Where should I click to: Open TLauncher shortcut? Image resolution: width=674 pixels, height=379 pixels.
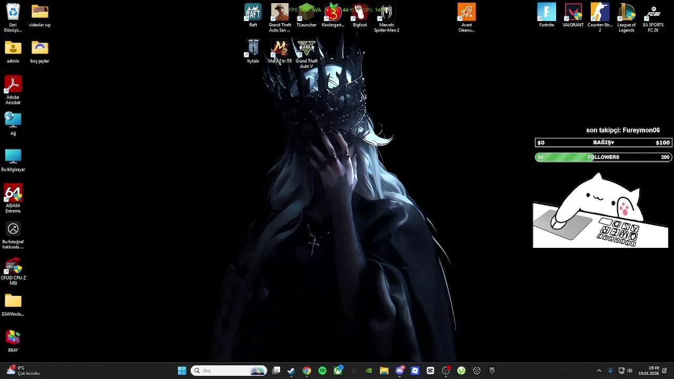[306, 16]
